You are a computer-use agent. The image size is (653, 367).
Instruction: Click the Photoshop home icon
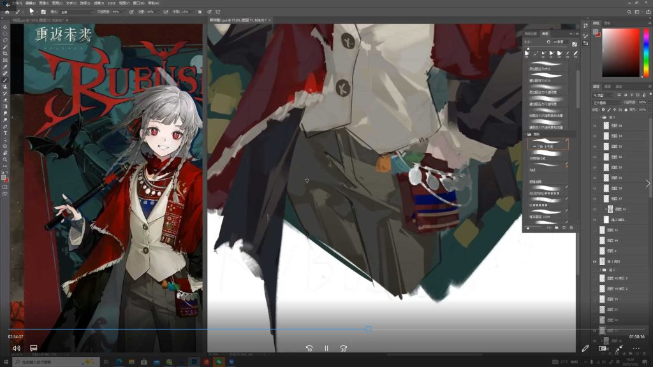[x=6, y=11]
